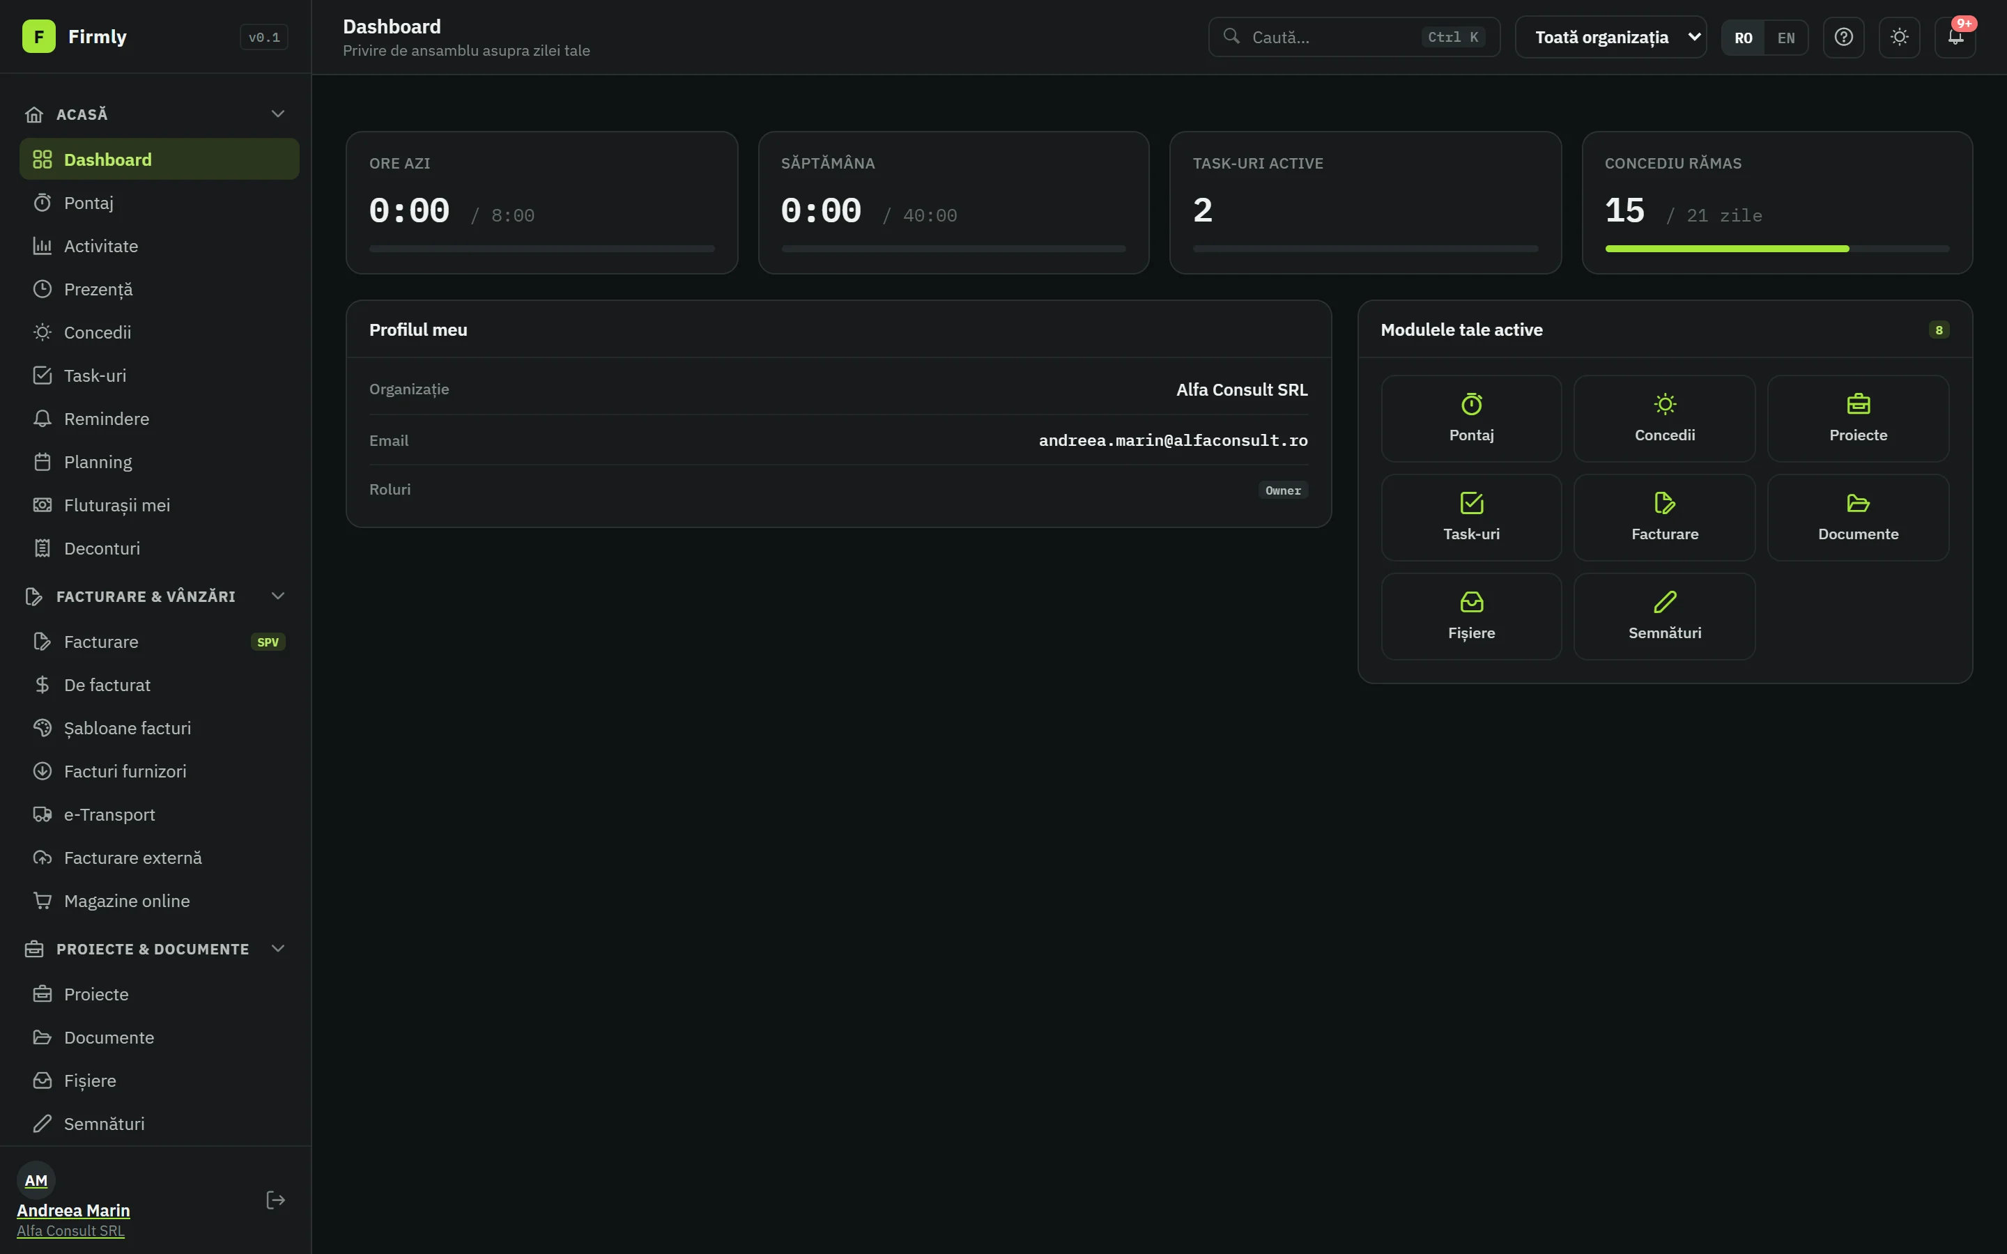Go to e-Transport in sidebar
Viewport: 2007px width, 1254px height.
pos(159,814)
